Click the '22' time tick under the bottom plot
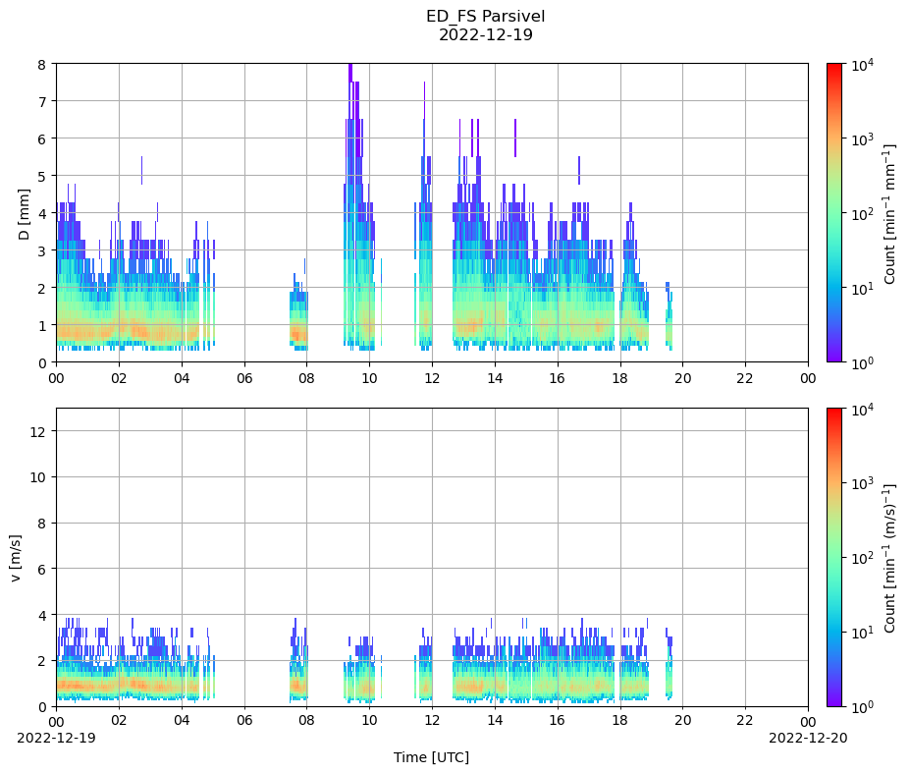The width and height of the screenshot is (910, 774). pyautogui.click(x=745, y=721)
